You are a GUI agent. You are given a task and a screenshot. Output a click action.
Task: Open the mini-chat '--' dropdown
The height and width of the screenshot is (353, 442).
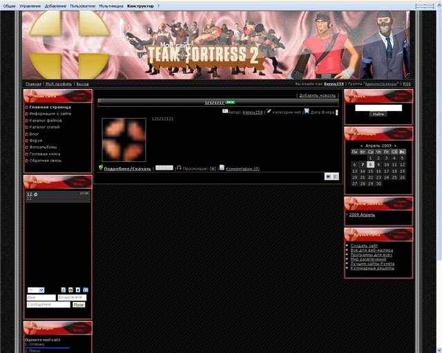(x=36, y=290)
